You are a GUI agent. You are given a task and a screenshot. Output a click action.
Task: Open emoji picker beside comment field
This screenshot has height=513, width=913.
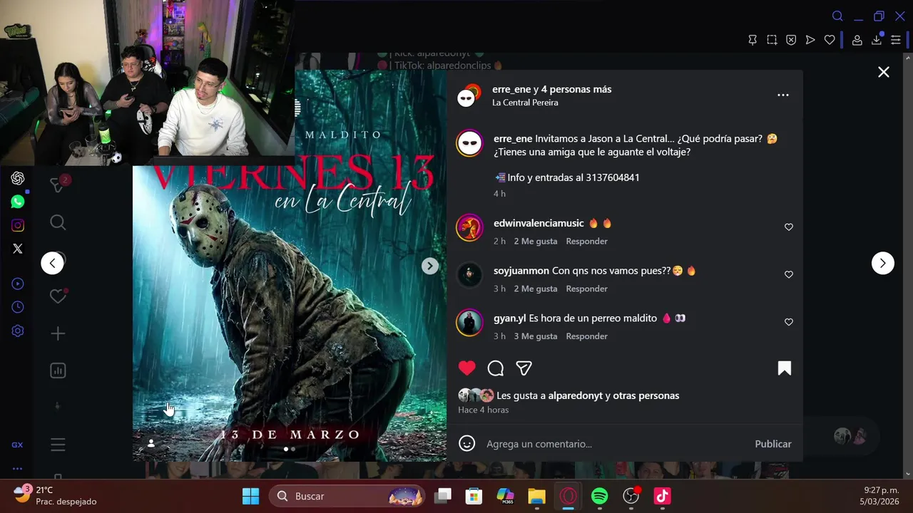(x=467, y=444)
